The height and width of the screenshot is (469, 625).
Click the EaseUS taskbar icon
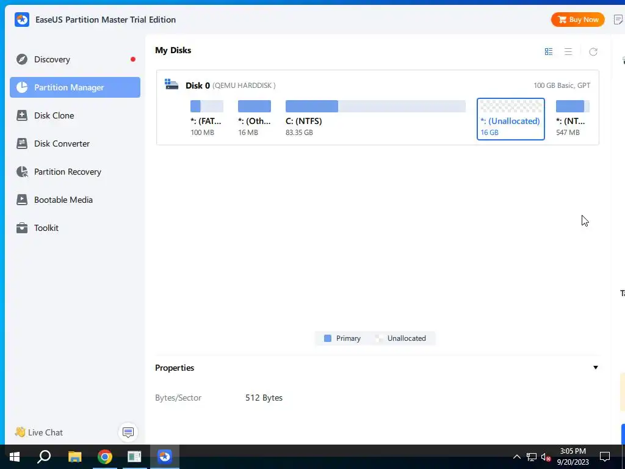click(165, 457)
